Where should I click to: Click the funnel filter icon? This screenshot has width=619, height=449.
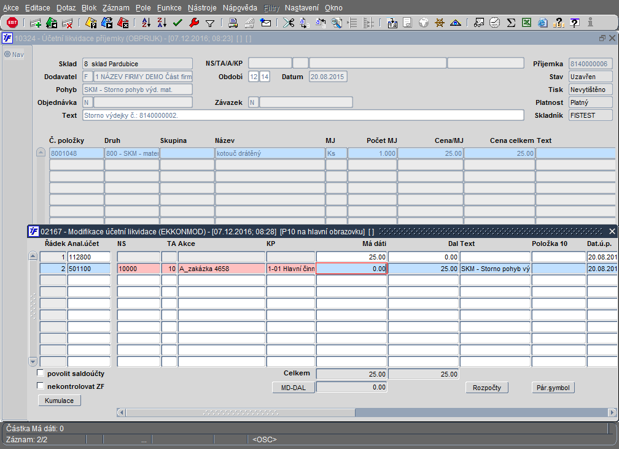click(x=210, y=23)
